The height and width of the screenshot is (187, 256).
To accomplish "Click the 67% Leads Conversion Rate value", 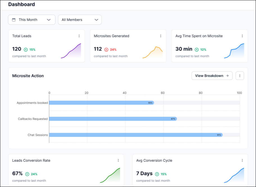I will point(17,174).
